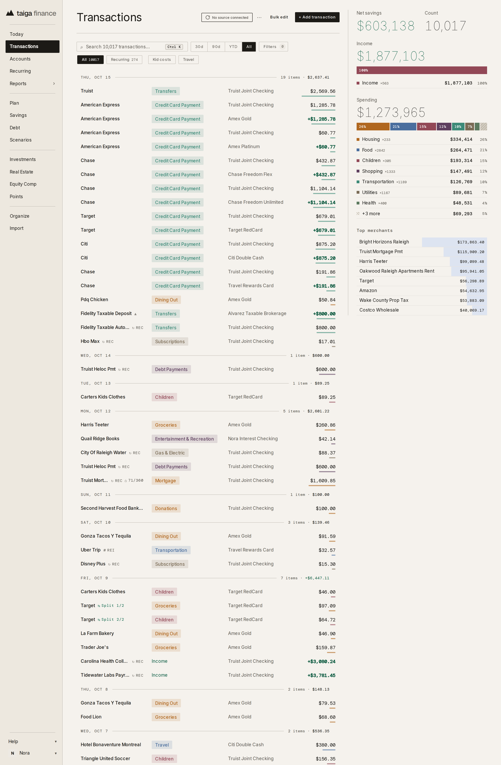The height and width of the screenshot is (765, 501).
Task: Open the three-dot menu beside Bulk edit
Action: 259,17
